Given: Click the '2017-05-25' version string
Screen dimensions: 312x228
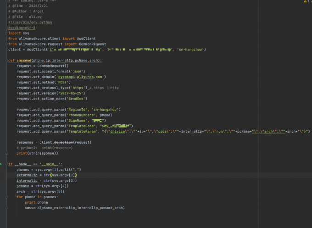Looking at the screenshot, I should pyautogui.click(x=71, y=93).
